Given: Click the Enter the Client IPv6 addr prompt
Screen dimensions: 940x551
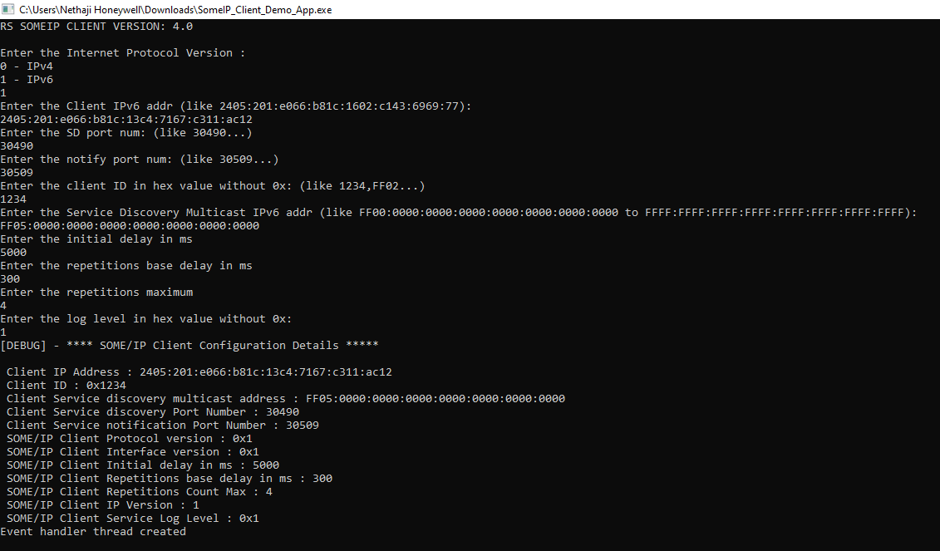Looking at the screenshot, I should pos(236,106).
